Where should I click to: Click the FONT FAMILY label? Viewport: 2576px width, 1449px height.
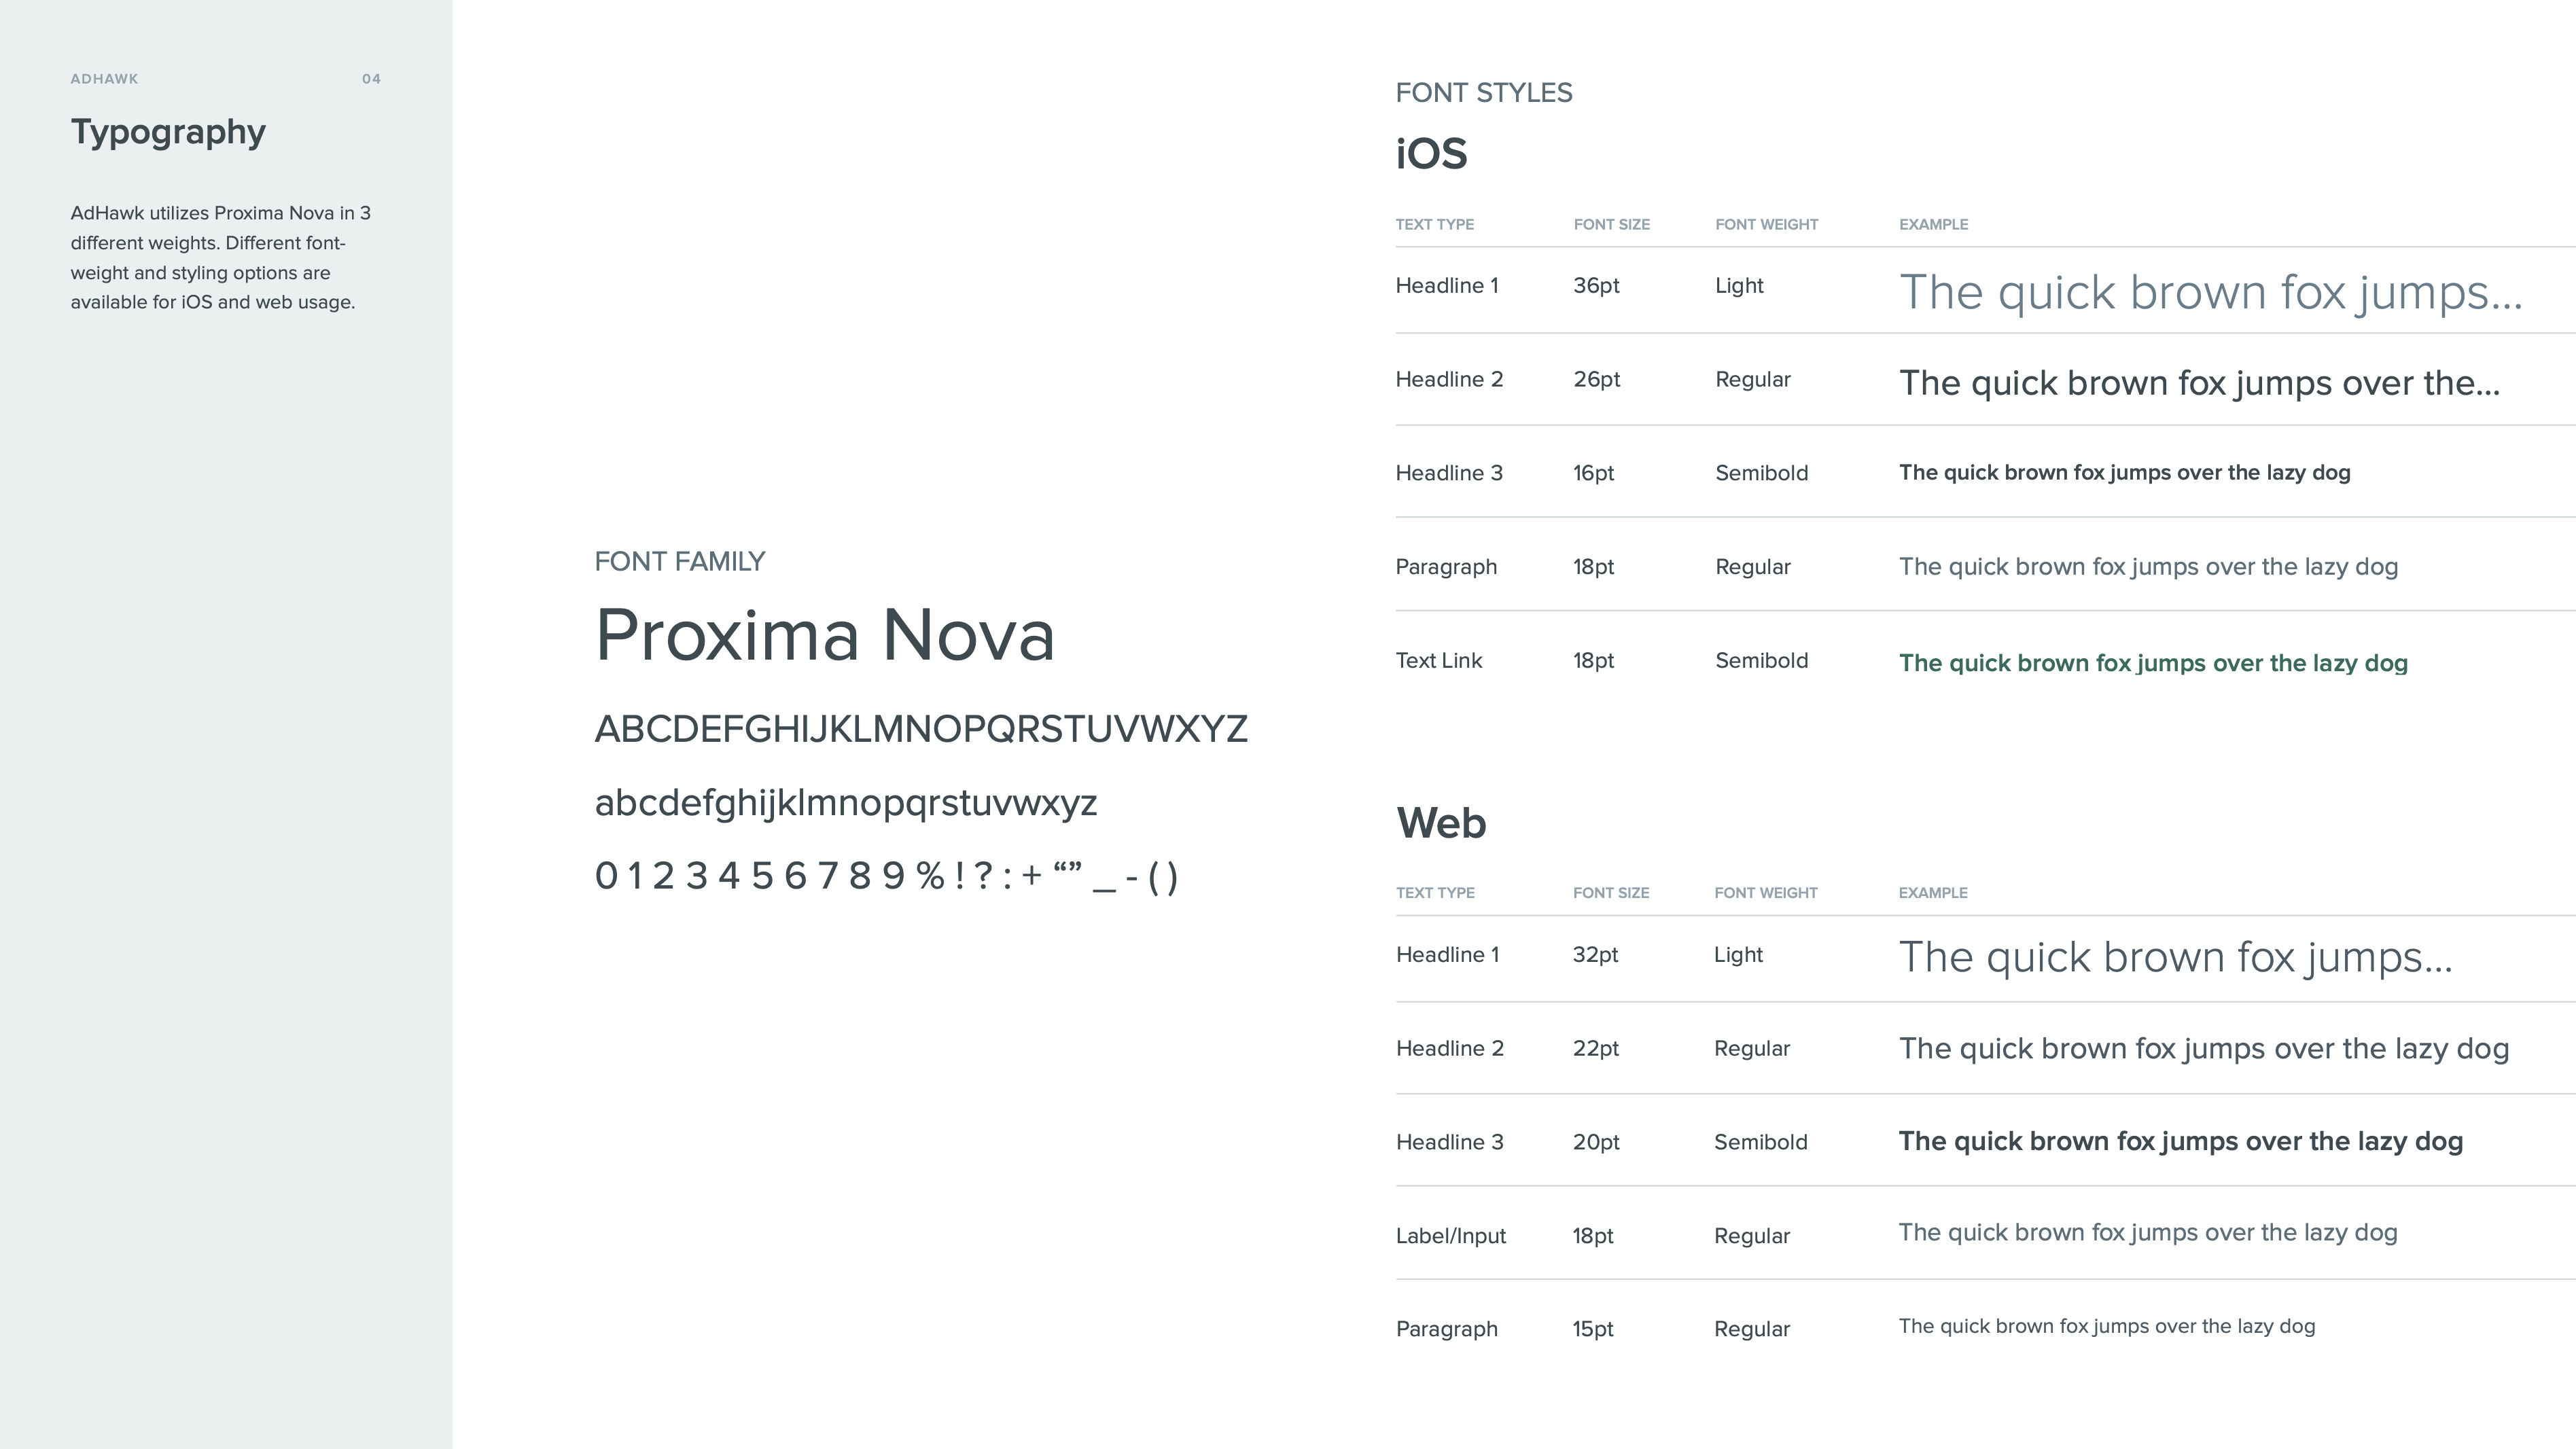pyautogui.click(x=680, y=562)
